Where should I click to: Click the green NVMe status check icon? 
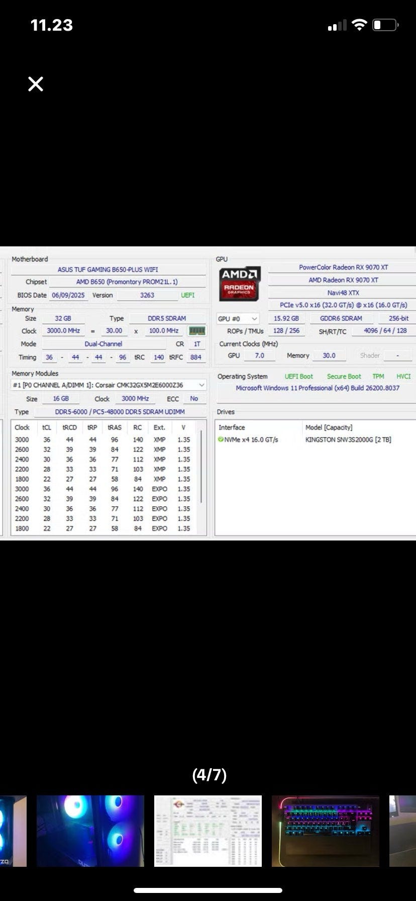click(221, 439)
